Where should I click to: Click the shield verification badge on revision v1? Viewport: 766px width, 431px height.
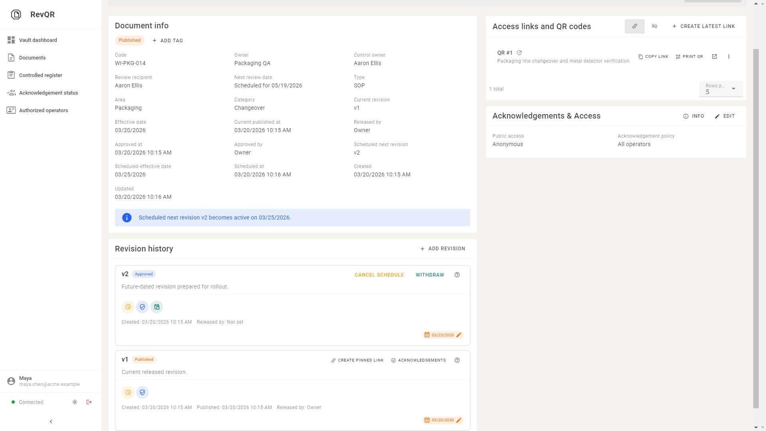click(x=142, y=392)
